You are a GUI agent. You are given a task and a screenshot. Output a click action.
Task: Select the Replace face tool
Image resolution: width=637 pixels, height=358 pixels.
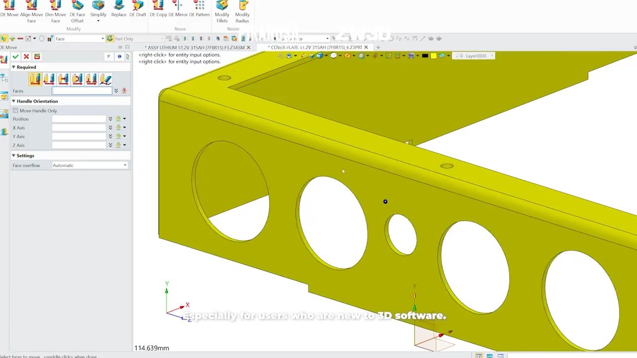tap(118, 9)
